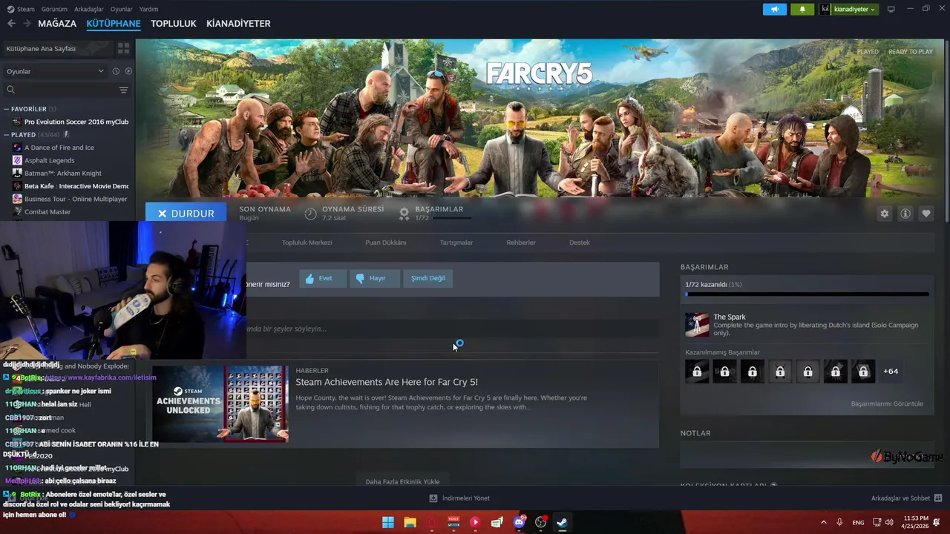The width and height of the screenshot is (950, 534).
Task: Open Tartışmalar tab
Action: [x=456, y=243]
